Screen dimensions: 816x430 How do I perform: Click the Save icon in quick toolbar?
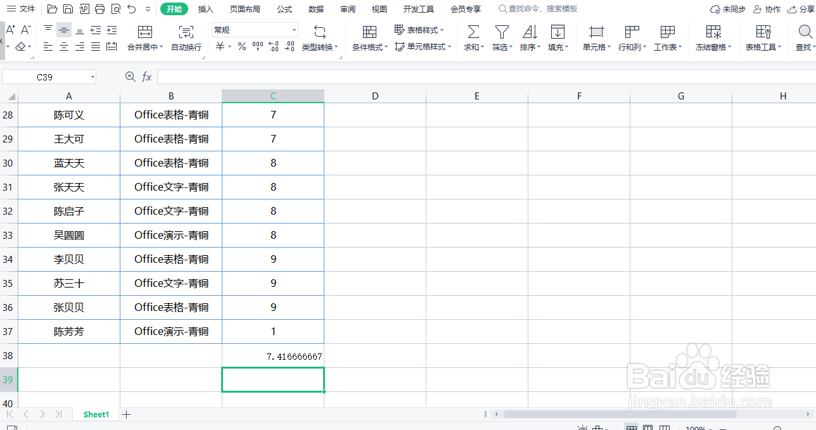point(68,9)
